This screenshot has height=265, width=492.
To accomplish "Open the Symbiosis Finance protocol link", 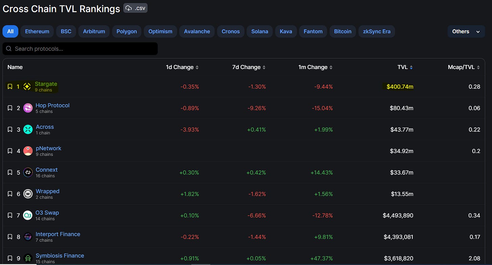I will (x=60, y=256).
